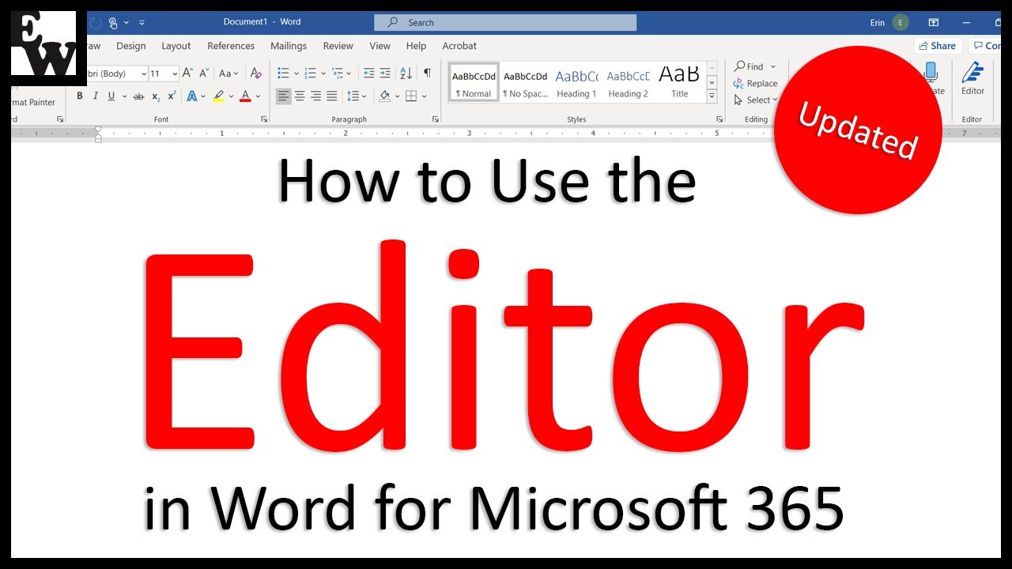Viewport: 1012px width, 569px height.
Task: Apply the Title style
Action: click(679, 83)
